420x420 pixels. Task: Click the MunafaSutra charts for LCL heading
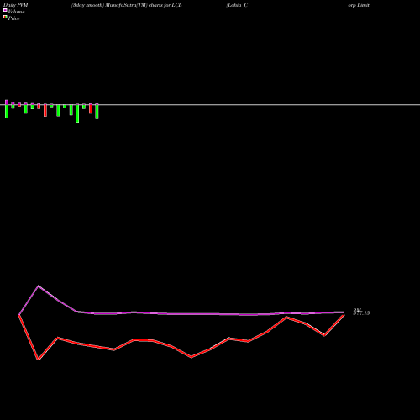127,5
